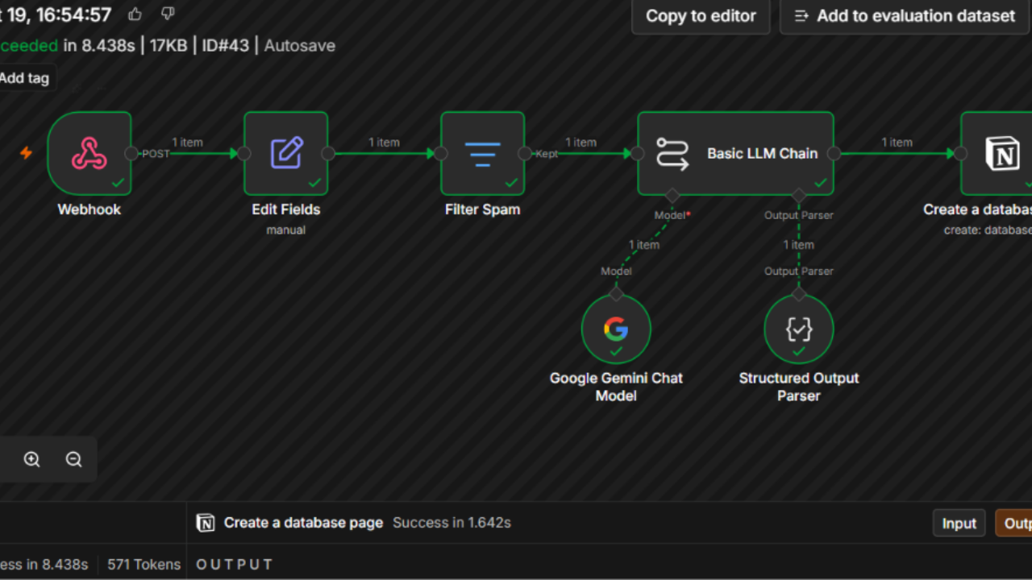
Task: Click the zoom out magnifier icon
Action: [x=74, y=459]
